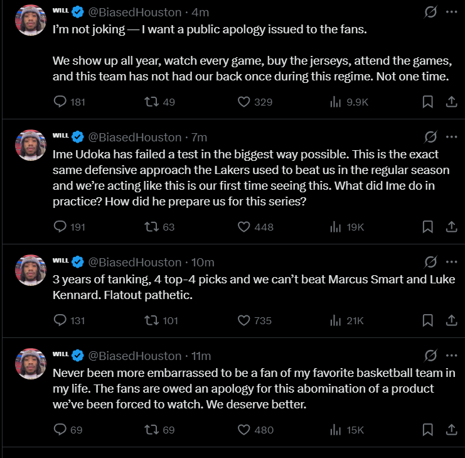View the 15K views analytics icon

tap(335, 430)
